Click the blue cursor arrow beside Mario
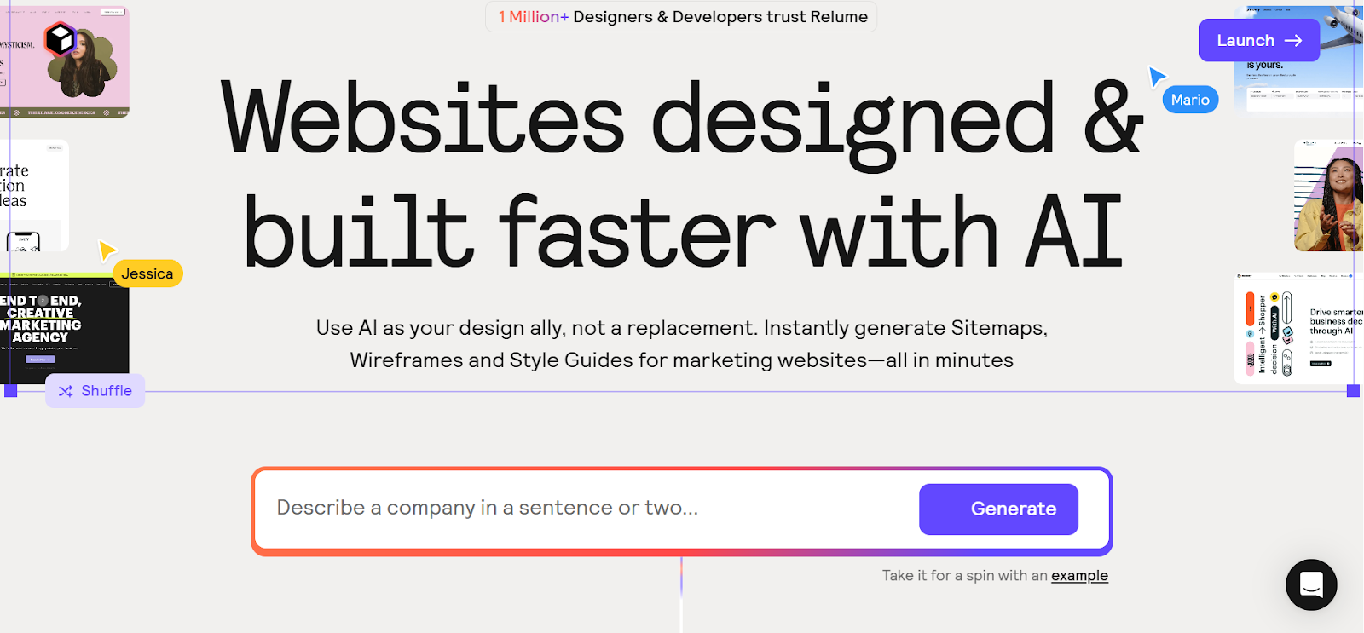Image resolution: width=1364 pixels, height=633 pixels. tap(1156, 76)
